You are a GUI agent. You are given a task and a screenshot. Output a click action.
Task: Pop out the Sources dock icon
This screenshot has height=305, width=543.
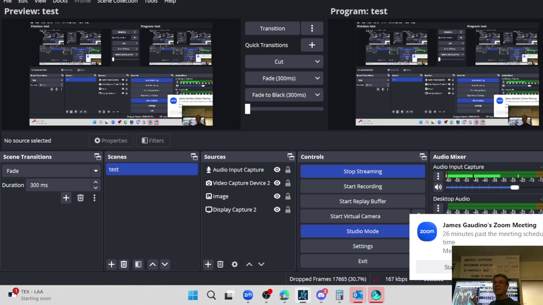tap(291, 157)
